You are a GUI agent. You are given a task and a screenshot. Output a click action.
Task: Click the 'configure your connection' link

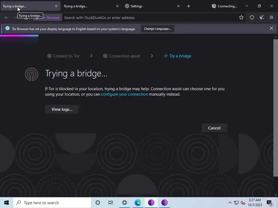[124, 94]
